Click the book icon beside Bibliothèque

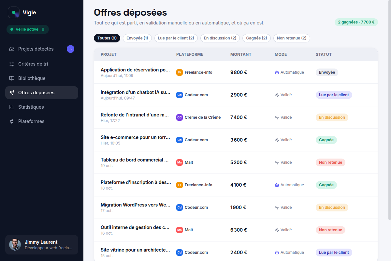[12, 78]
